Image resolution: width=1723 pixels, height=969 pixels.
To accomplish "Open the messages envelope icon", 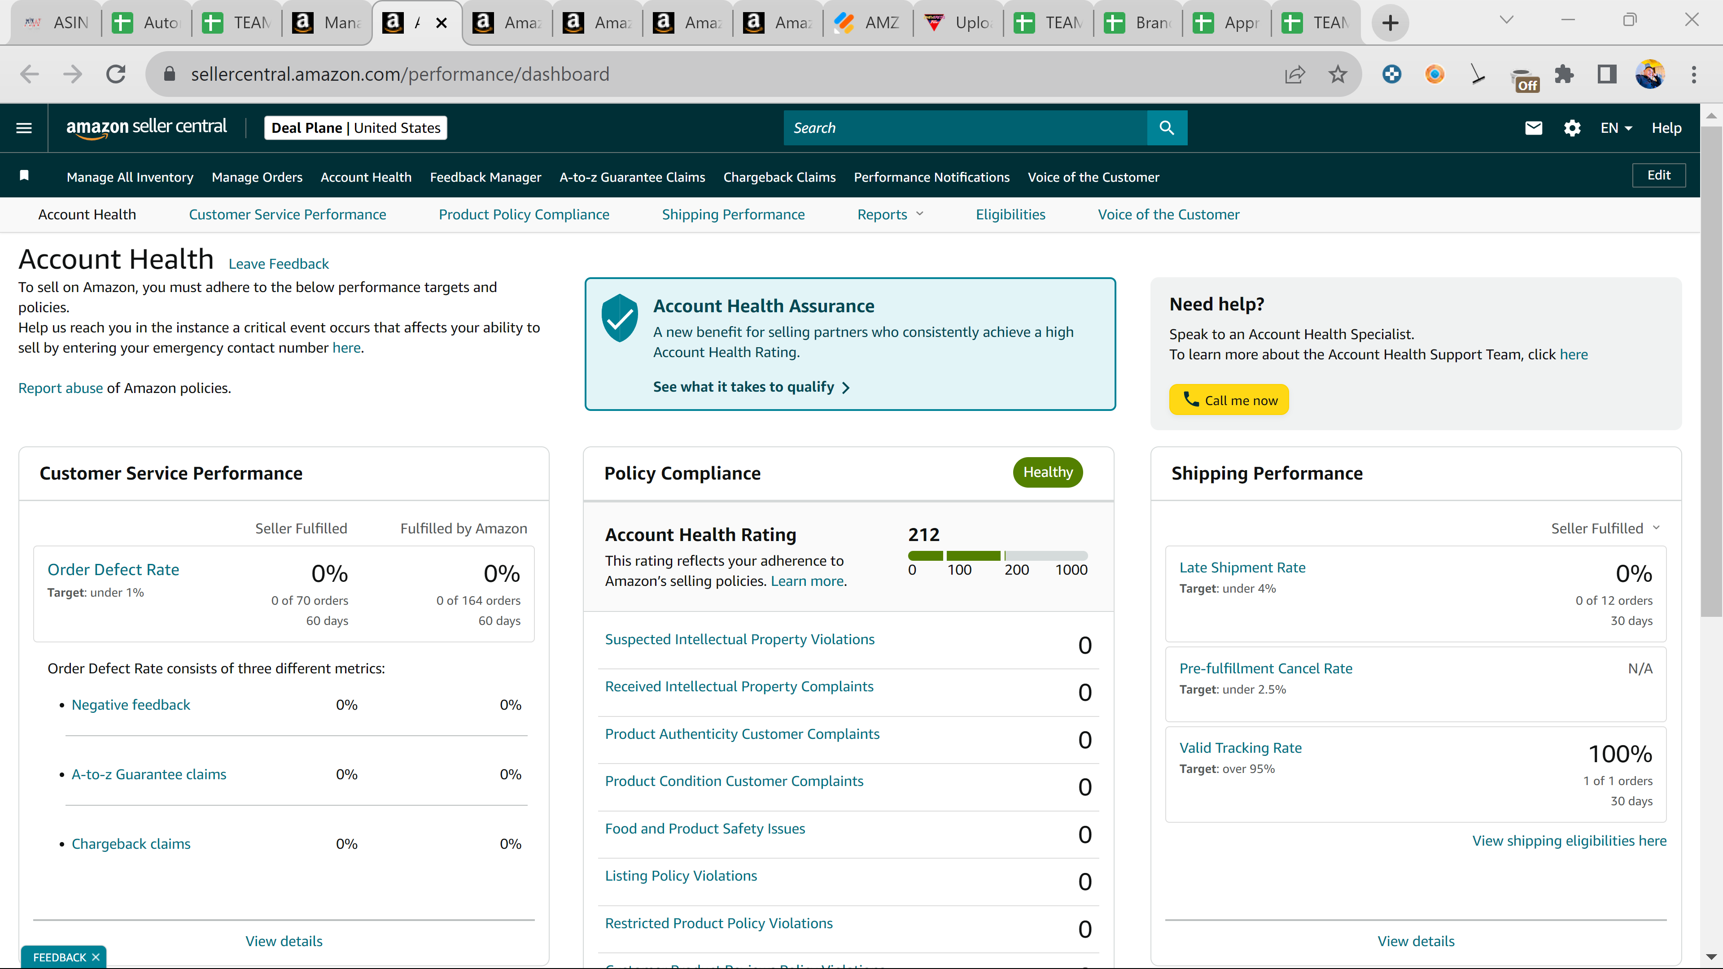I will point(1533,128).
